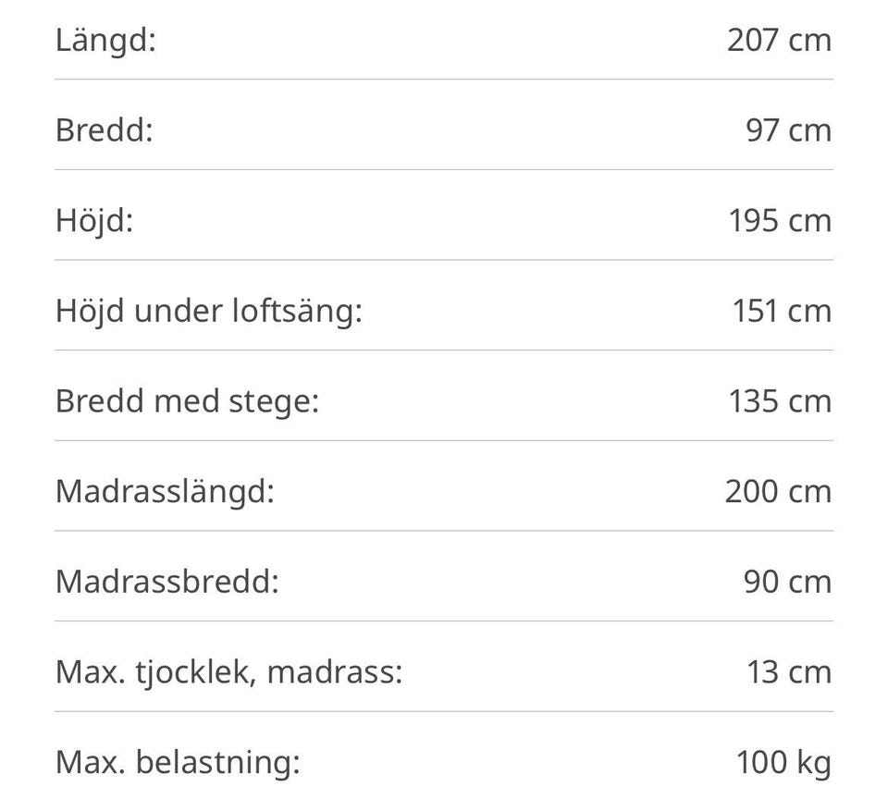
Task: Select the 97 cm width value
Action: click(789, 130)
